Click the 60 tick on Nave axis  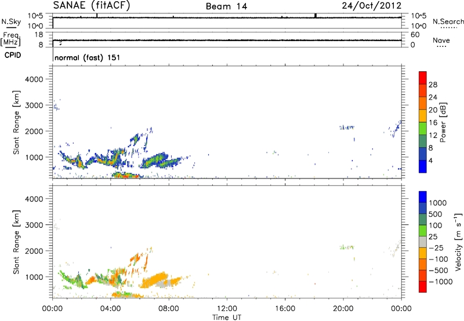[415, 35]
